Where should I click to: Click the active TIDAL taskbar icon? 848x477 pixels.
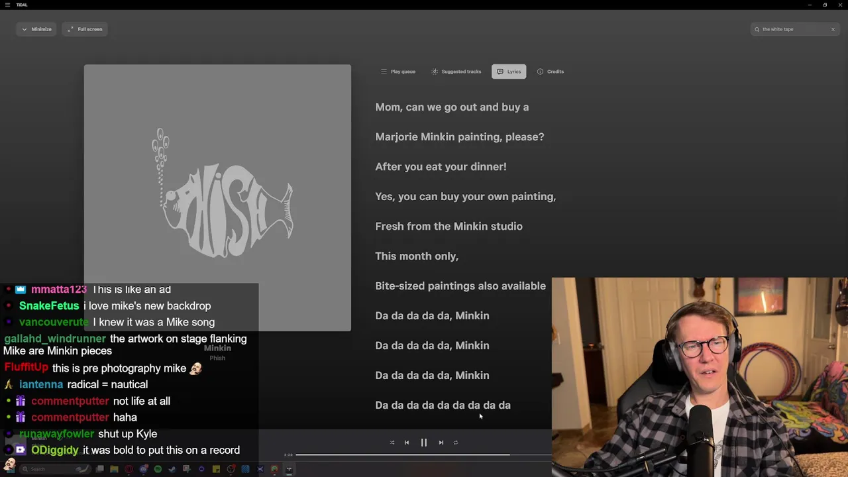tap(289, 469)
